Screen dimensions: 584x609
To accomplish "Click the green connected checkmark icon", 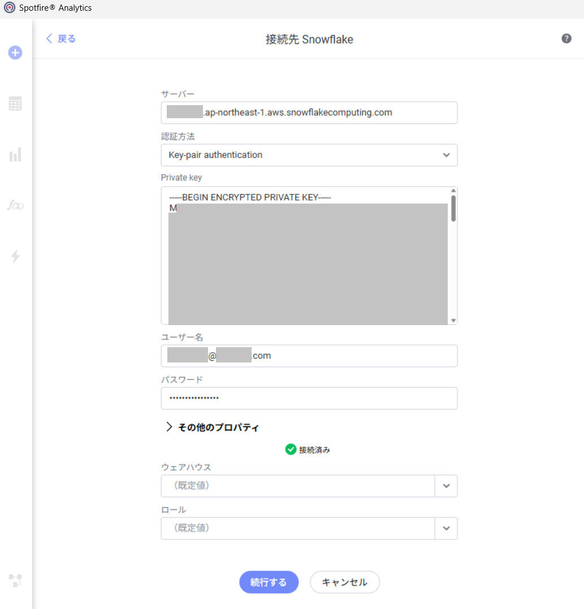I will point(291,450).
